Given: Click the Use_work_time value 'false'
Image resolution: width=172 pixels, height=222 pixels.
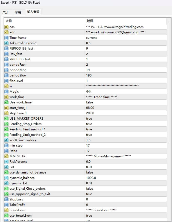Looking at the screenshot, I should coord(89,102).
